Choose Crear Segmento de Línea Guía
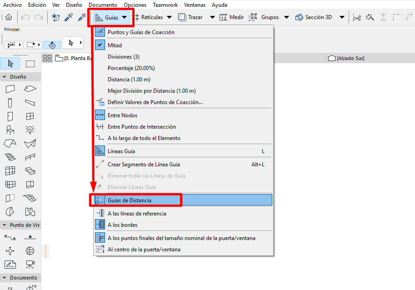 point(183,165)
